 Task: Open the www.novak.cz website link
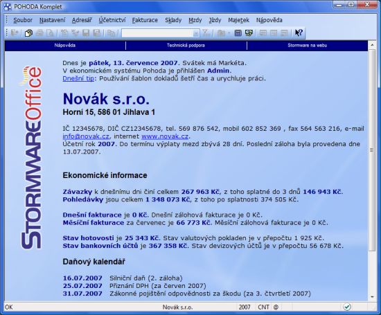(165, 136)
